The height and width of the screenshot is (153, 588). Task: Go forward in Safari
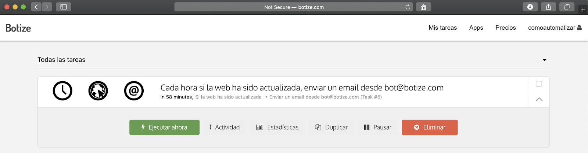click(47, 7)
